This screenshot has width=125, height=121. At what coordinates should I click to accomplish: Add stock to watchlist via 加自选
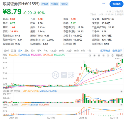click(116, 4)
